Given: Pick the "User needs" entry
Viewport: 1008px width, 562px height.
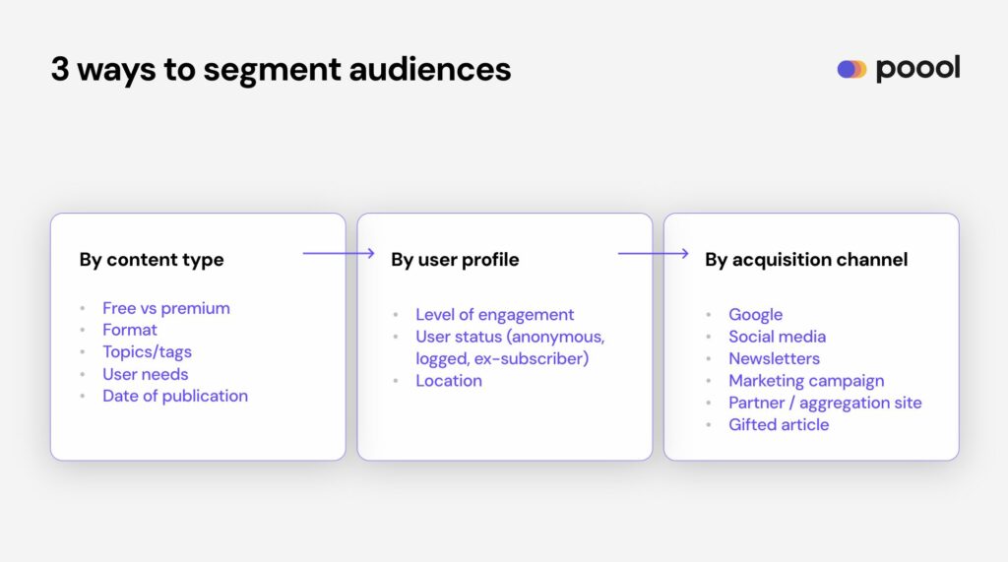Looking at the screenshot, I should [x=145, y=374].
